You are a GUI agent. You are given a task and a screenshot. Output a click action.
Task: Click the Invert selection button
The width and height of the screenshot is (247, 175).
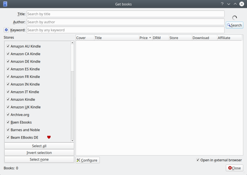pyautogui.click(x=39, y=153)
